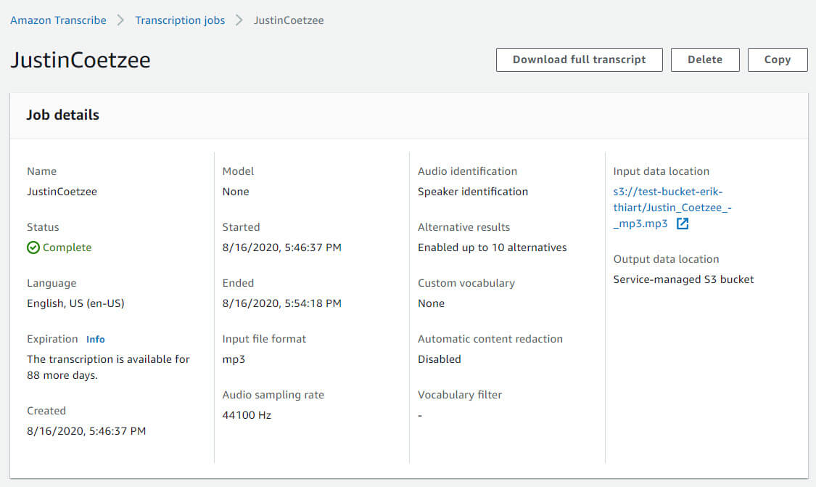816x487 pixels.
Task: Click the Enabled up to 10 alternatives text
Action: click(492, 247)
